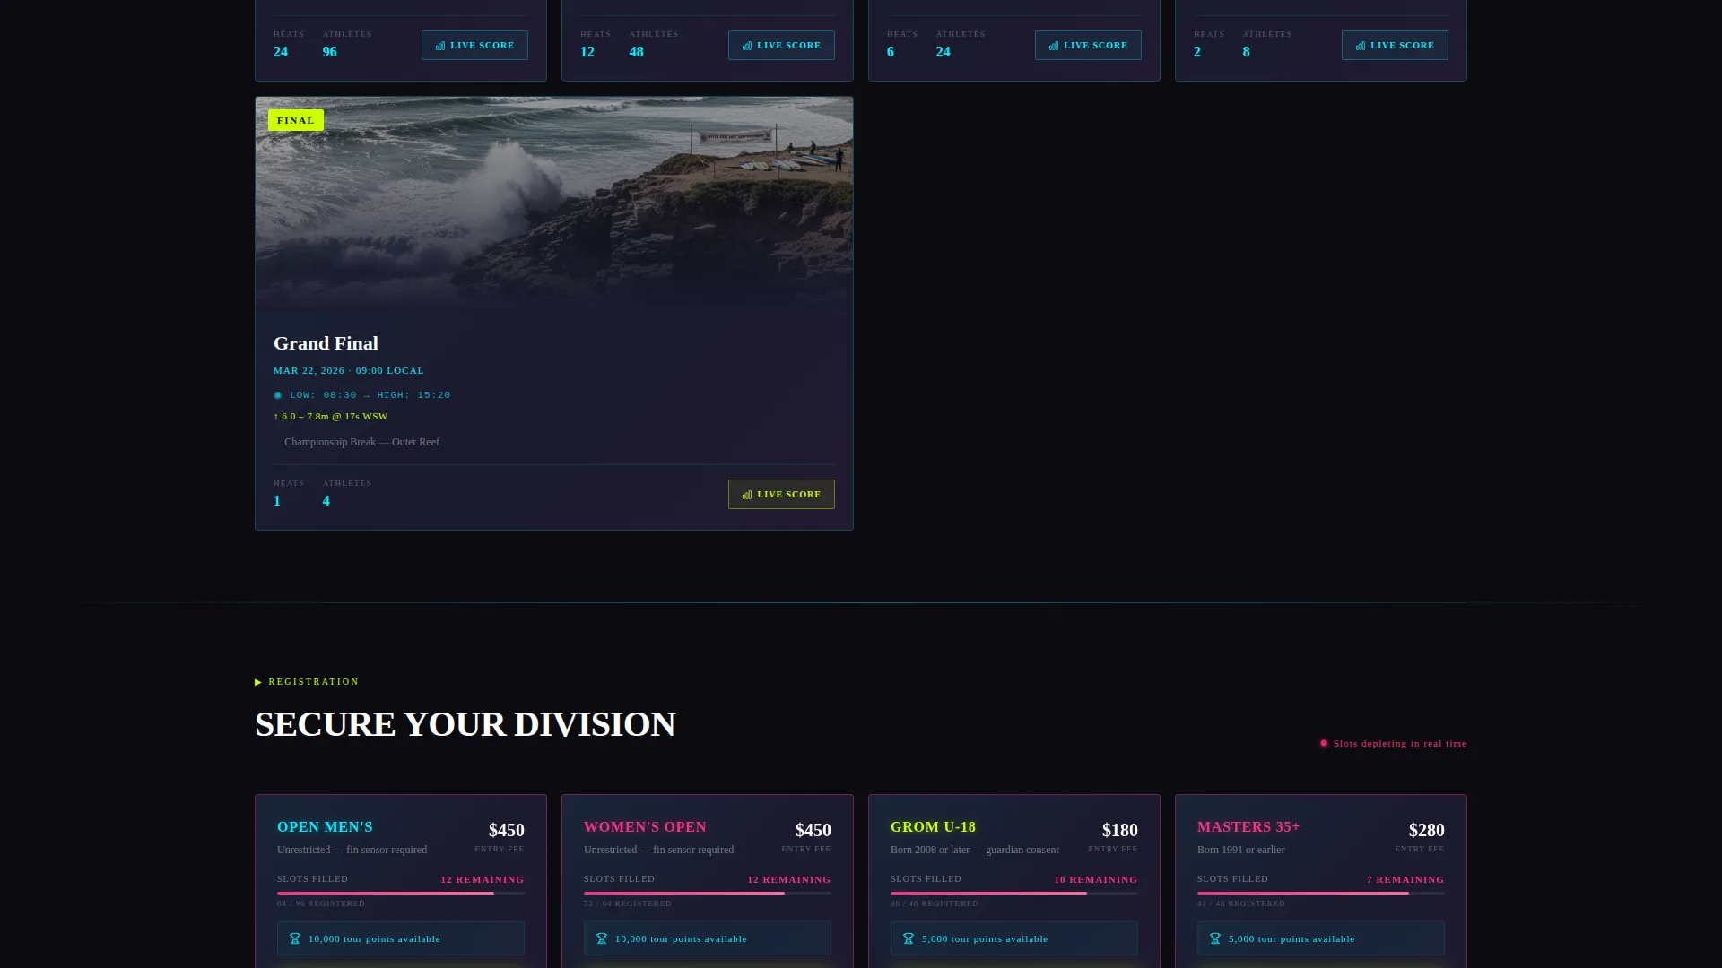Screen dimensions: 1722x968
Task: Click 38 / 48 REGISTERED text
Action: click(x=935, y=903)
